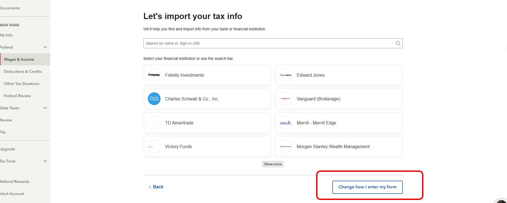
Task: Choose Morgan Stanley Wealth Management name
Action: click(333, 146)
